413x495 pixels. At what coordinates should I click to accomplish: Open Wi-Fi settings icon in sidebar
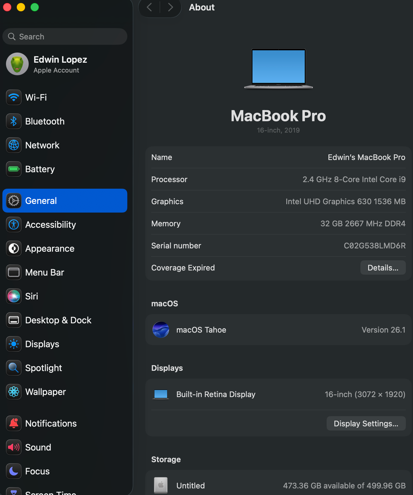pyautogui.click(x=14, y=97)
